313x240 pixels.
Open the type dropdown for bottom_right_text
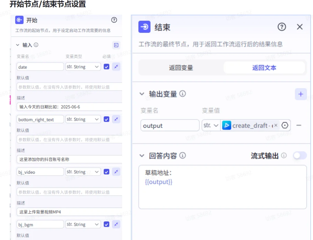tap(83, 119)
